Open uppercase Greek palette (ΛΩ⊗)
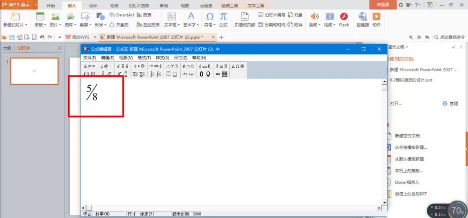The image size is (468, 218). click(x=238, y=66)
